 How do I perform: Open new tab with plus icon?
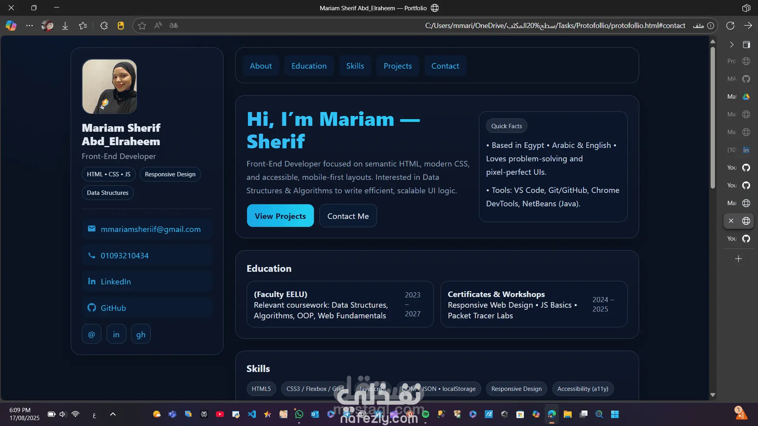[x=738, y=259]
